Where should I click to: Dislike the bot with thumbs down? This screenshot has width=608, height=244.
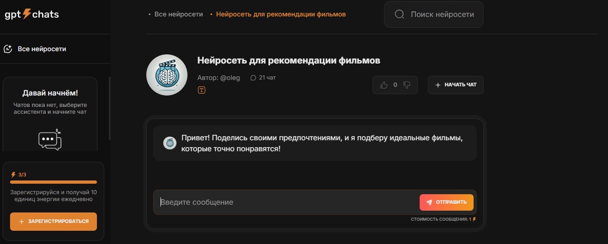[407, 85]
